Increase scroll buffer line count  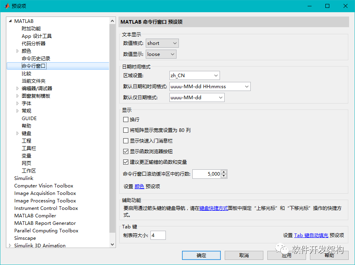tap(224, 172)
